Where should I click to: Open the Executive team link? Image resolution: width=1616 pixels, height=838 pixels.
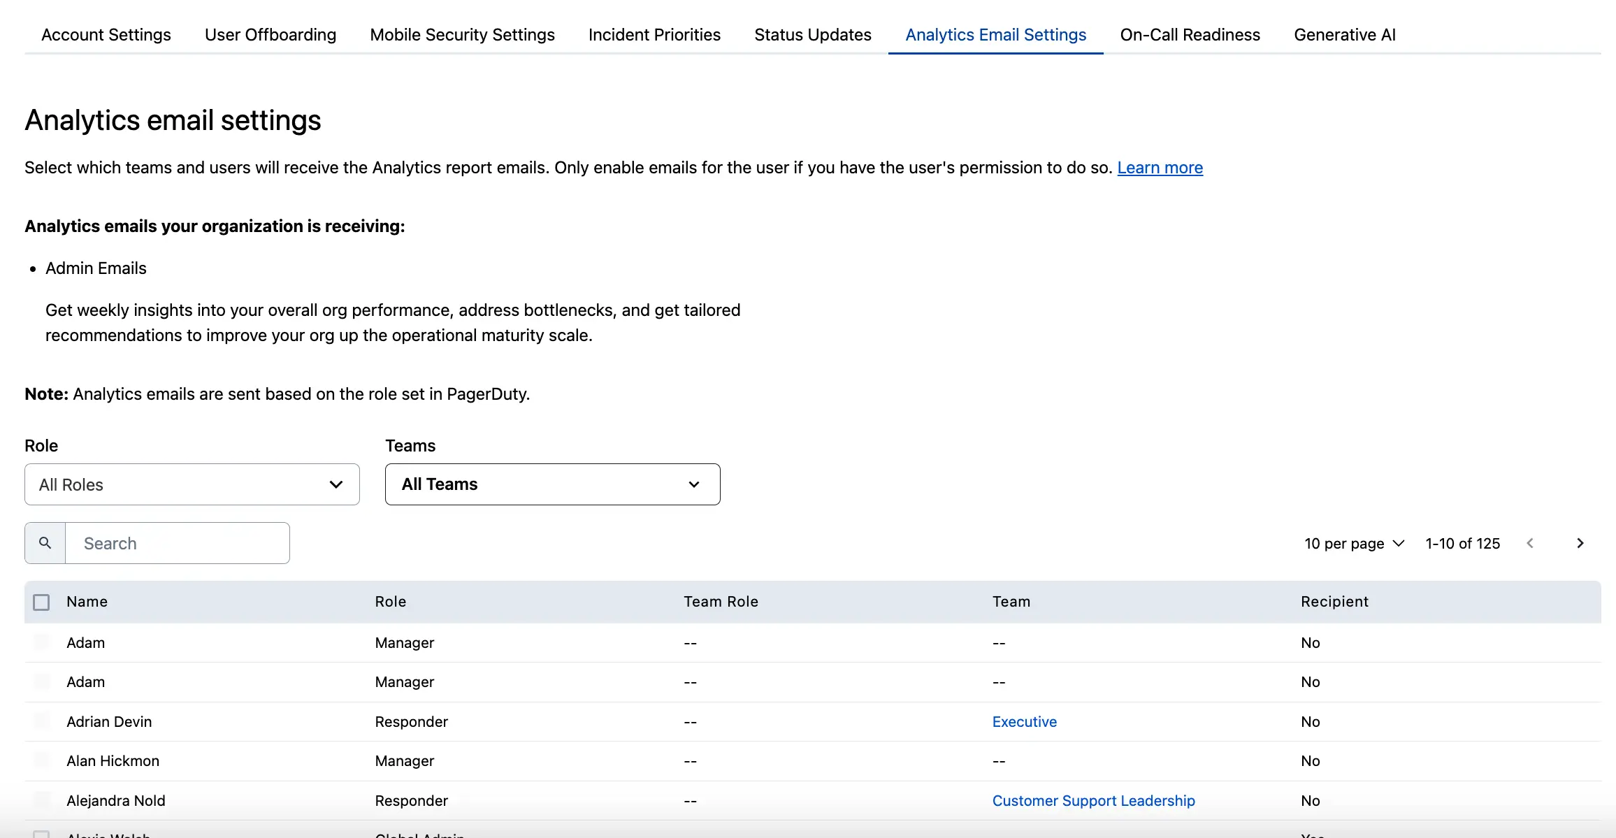(1024, 721)
